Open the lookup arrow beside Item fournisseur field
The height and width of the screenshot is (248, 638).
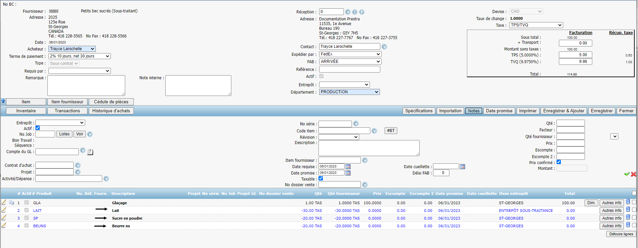coord(365,160)
